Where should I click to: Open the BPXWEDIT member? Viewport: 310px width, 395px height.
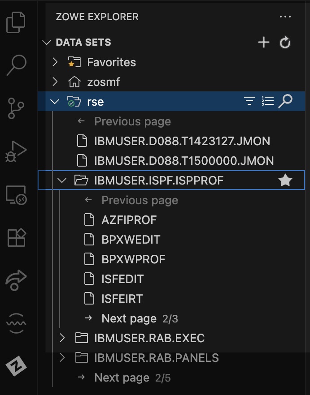[131, 240]
